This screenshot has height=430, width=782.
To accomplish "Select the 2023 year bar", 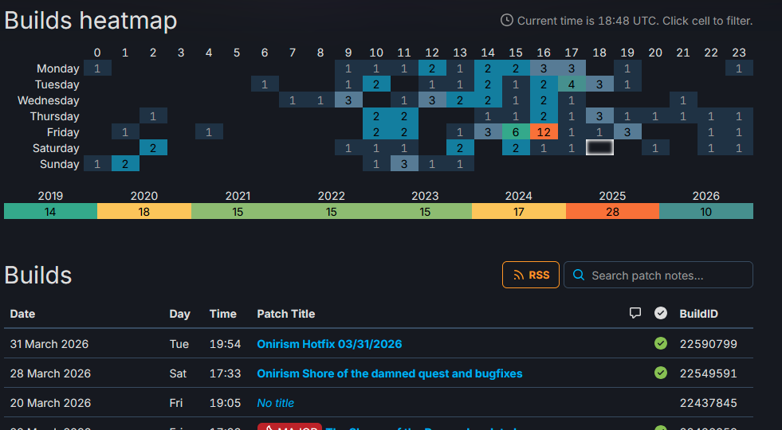I will click(x=425, y=211).
